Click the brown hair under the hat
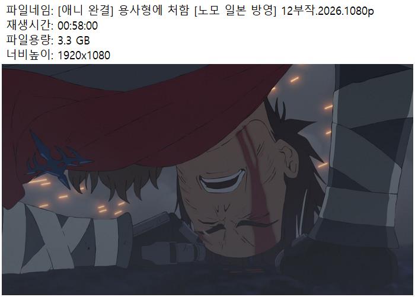Screen dimensions: 415x297 point(115,180)
